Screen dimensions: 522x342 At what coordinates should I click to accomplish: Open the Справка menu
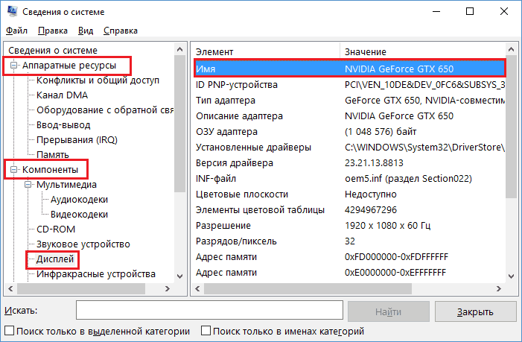click(x=121, y=31)
